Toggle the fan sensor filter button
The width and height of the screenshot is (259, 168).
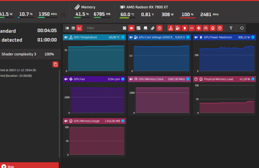tap(198, 28)
